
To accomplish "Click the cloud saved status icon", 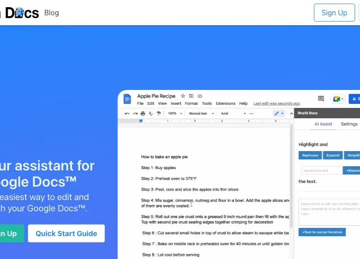I will [x=200, y=96].
